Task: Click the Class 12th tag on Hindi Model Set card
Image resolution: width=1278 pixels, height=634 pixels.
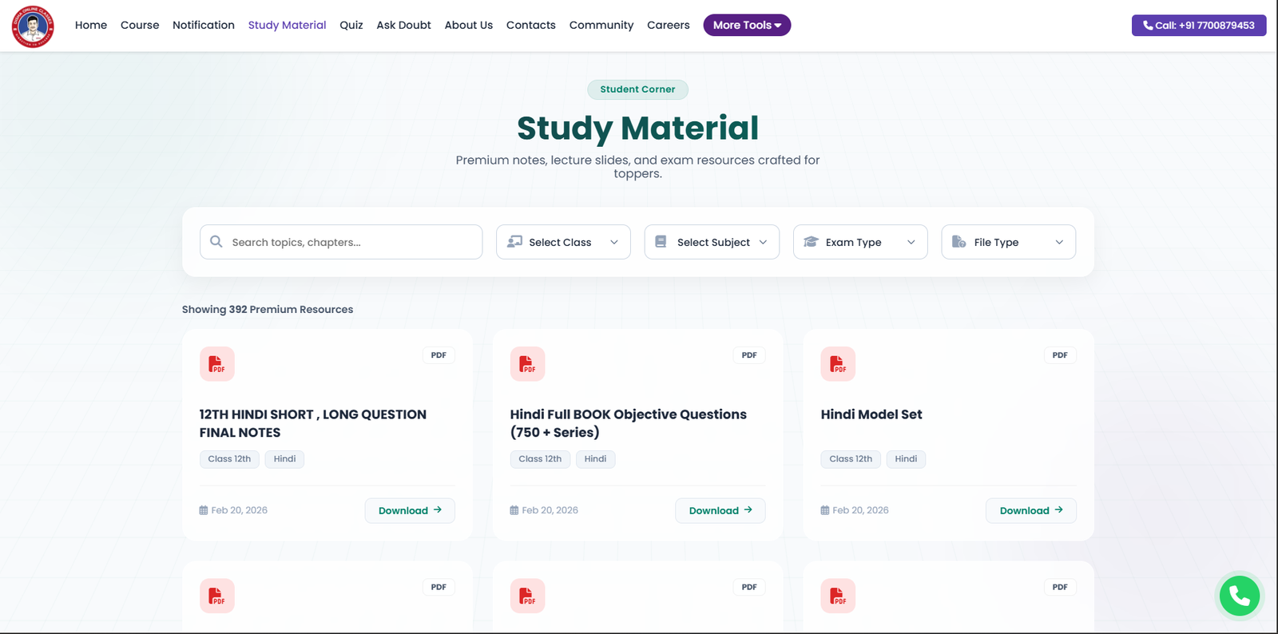Action: [x=851, y=459]
